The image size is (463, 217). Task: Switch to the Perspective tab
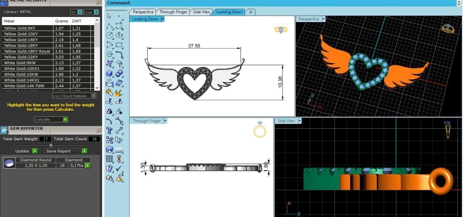pos(143,12)
